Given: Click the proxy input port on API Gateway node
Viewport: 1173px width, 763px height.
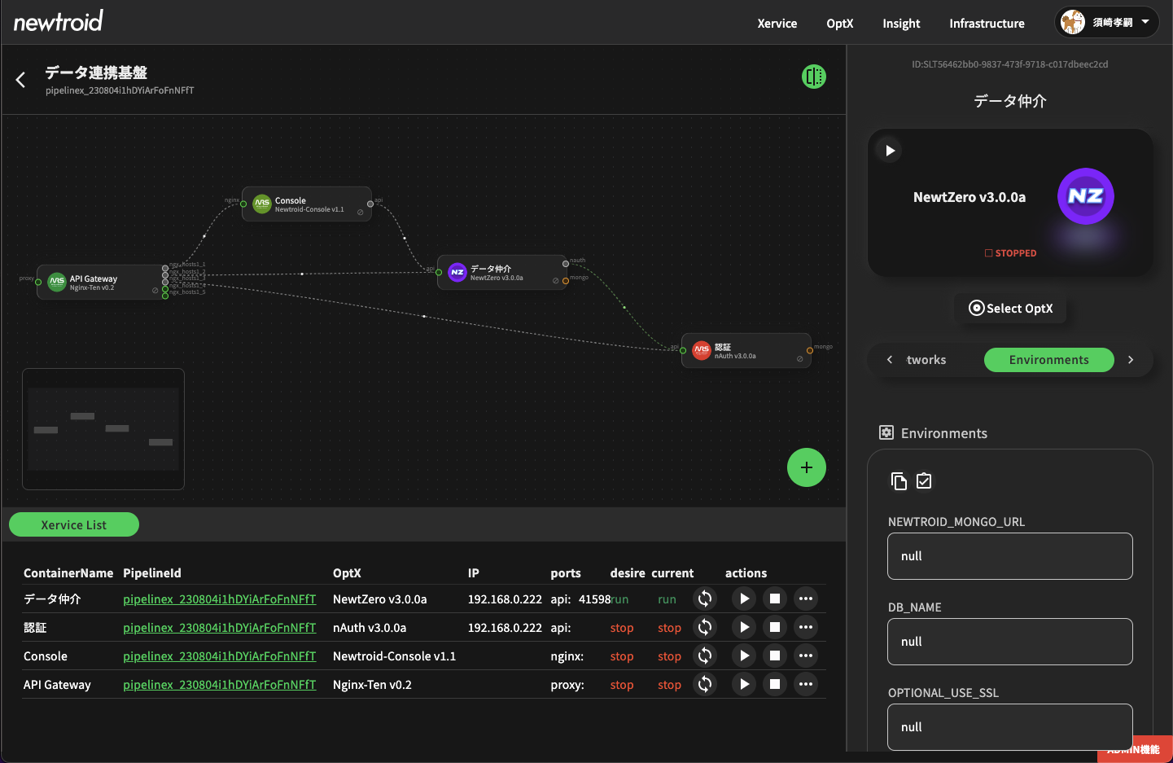Looking at the screenshot, I should (38, 282).
